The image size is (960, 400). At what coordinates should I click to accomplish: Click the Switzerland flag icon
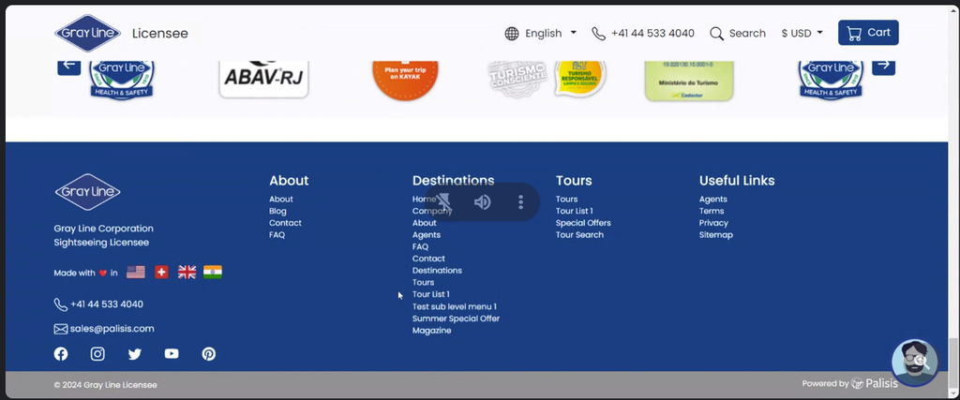click(x=161, y=273)
